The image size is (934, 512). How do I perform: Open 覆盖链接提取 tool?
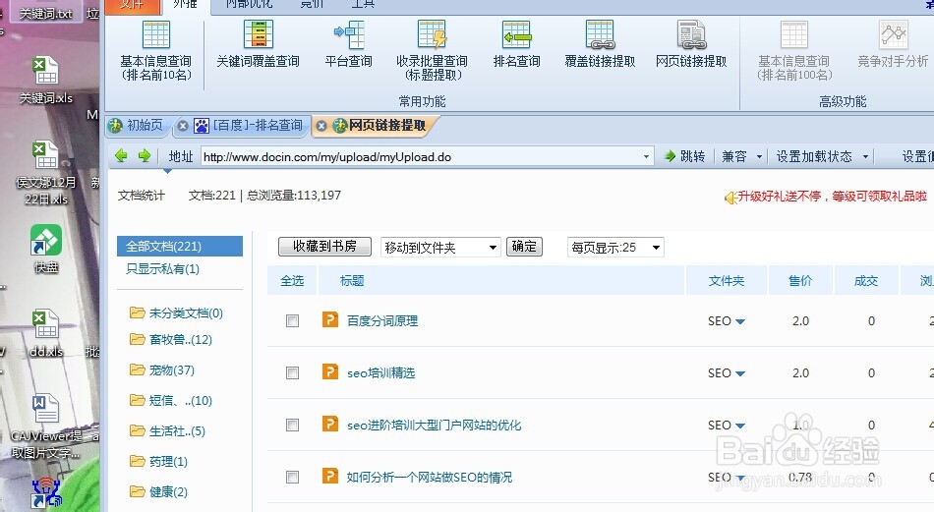point(600,44)
